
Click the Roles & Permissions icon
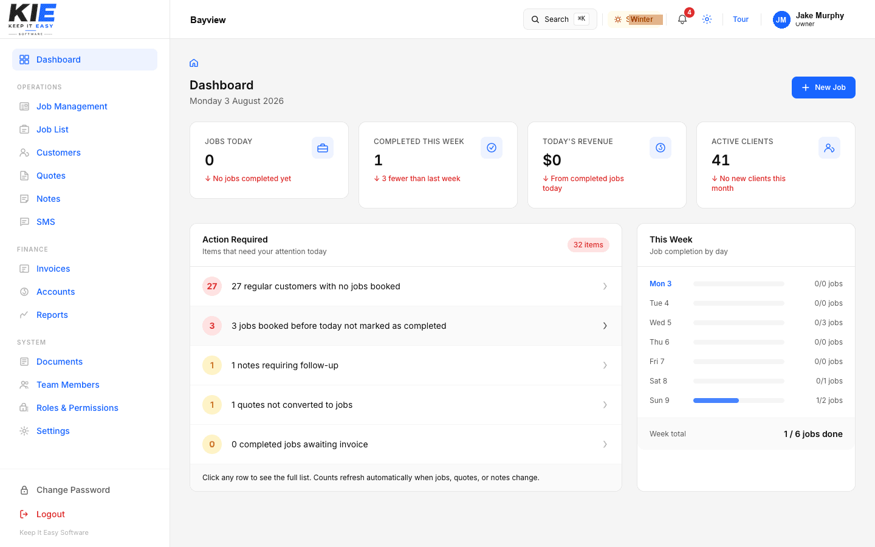[x=24, y=408]
